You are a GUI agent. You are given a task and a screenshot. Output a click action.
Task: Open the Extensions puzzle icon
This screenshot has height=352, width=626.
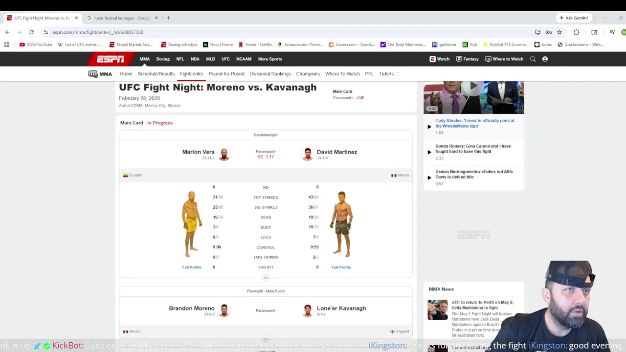click(577, 32)
